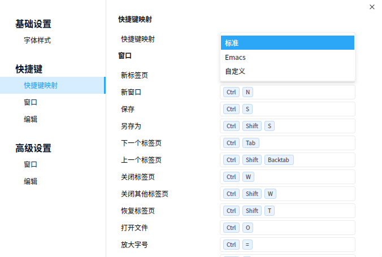Select 快捷键映射 in the sidebar

click(x=53, y=85)
